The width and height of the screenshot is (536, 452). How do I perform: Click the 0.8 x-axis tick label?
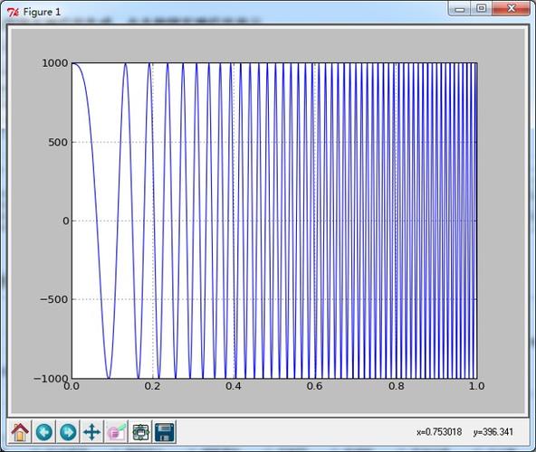(x=397, y=386)
